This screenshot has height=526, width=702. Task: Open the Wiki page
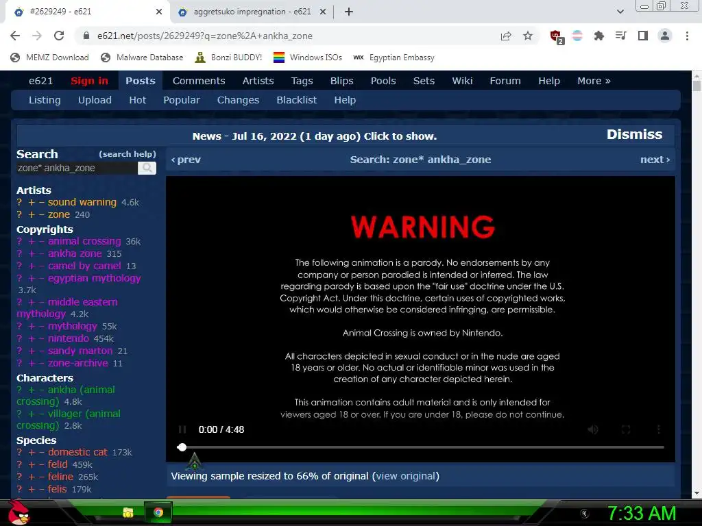pyautogui.click(x=462, y=81)
